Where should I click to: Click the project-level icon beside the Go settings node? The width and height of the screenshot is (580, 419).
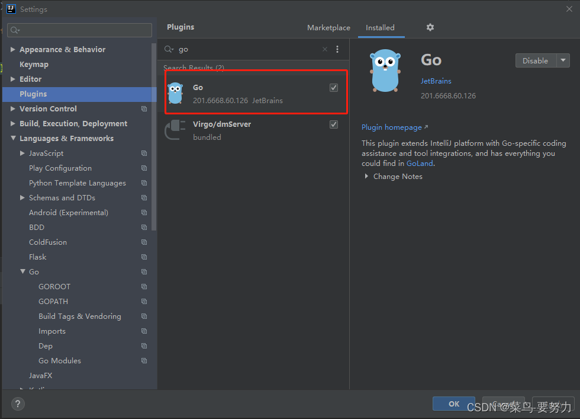[144, 271]
